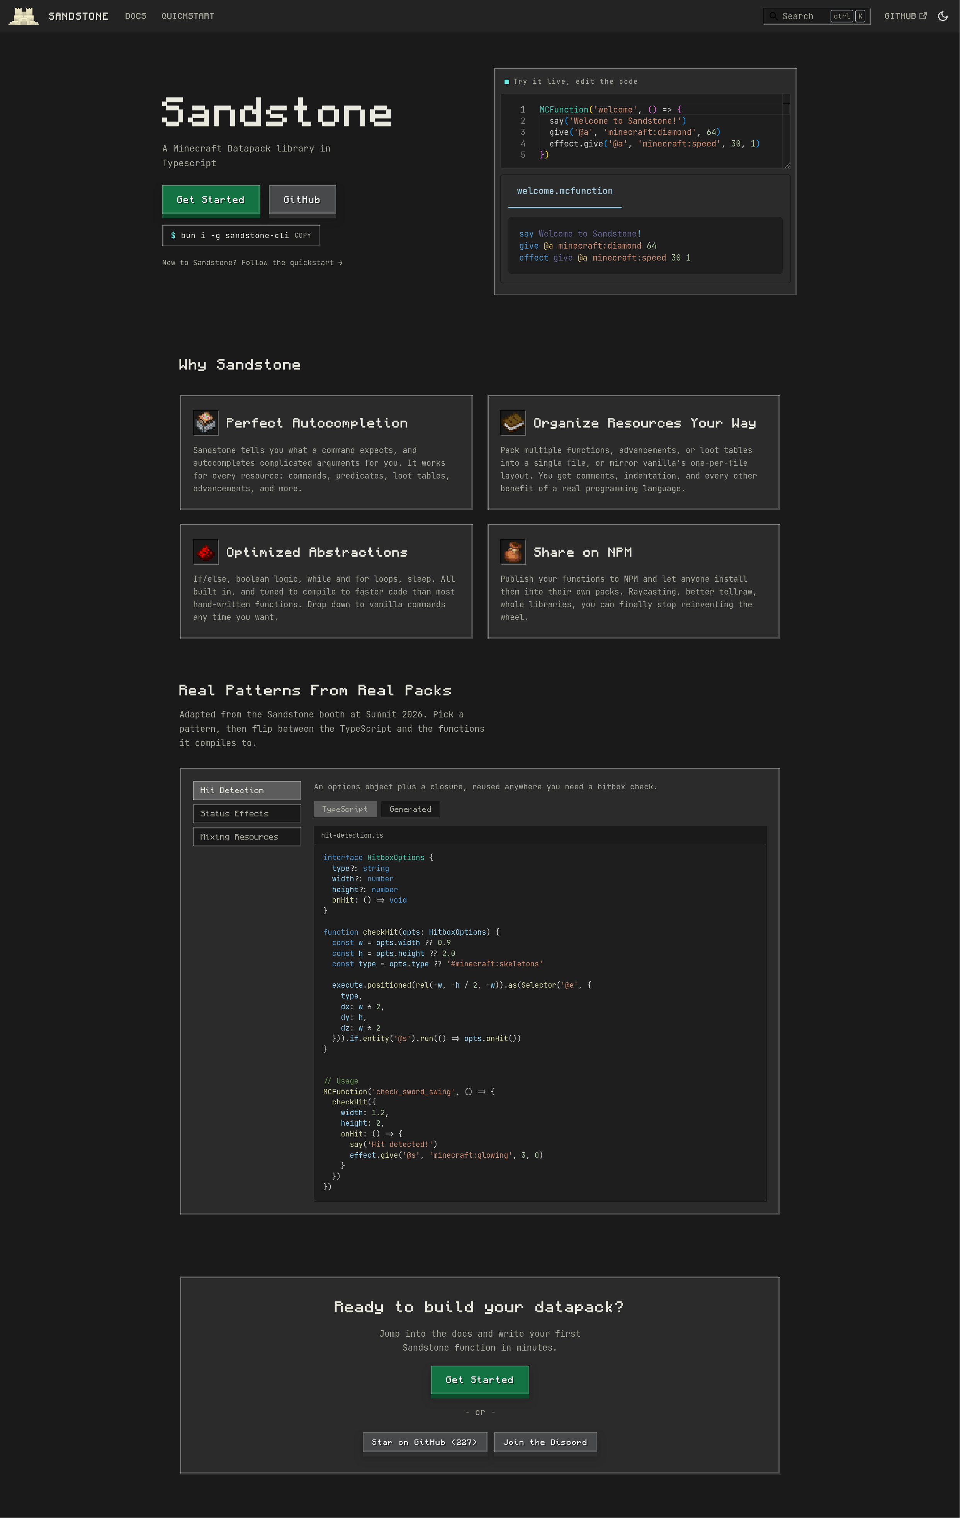
Task: Open the Docs nav item
Action: click(136, 16)
